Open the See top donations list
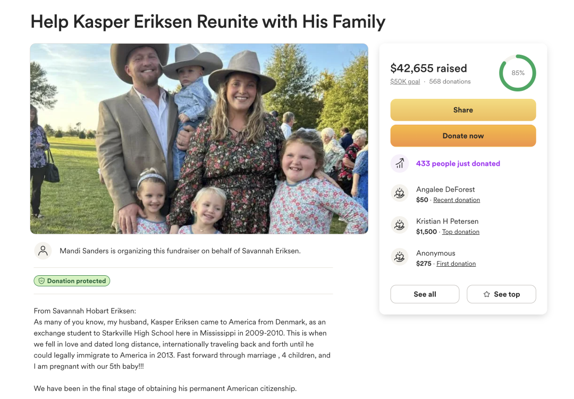Viewport: 574px width, 399px height. click(501, 294)
